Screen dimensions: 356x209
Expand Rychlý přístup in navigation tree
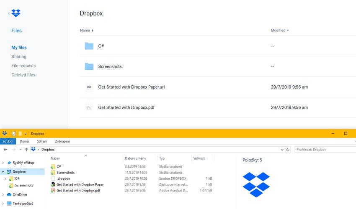pos(4,163)
